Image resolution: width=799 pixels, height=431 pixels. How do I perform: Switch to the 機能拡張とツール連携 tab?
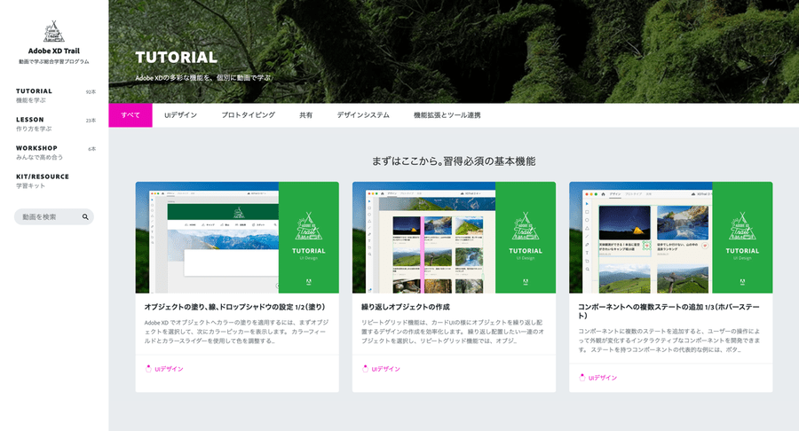click(447, 115)
